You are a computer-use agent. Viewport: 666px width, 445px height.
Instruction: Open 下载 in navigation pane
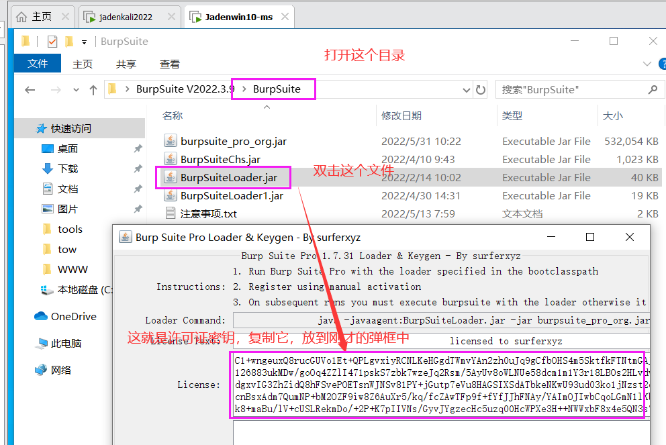click(x=68, y=168)
